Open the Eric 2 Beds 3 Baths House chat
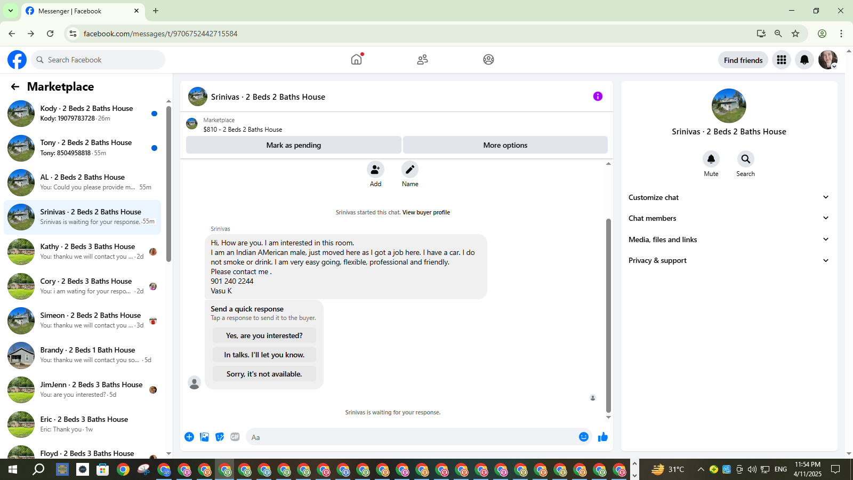 (x=83, y=425)
